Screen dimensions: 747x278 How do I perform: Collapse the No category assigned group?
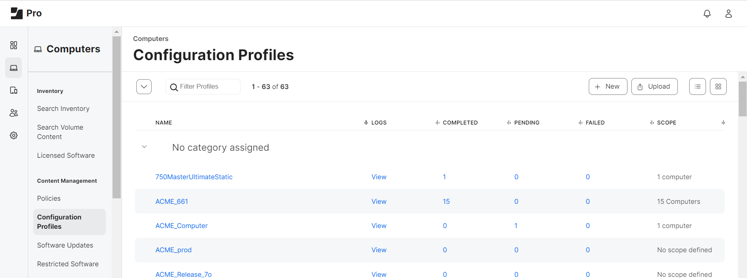click(144, 147)
